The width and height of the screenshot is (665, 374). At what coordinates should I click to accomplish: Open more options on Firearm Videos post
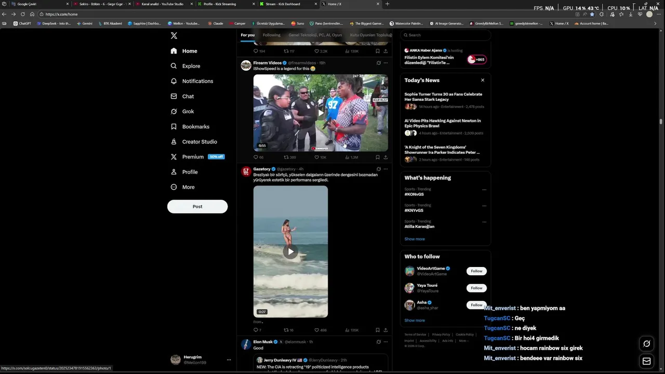click(x=385, y=63)
